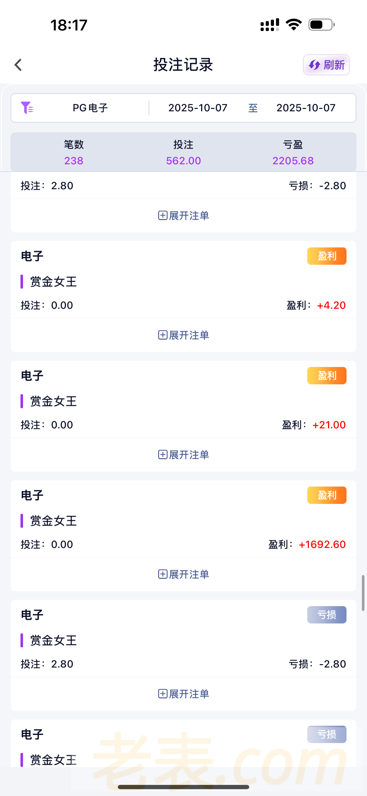The height and width of the screenshot is (796, 367).
Task: Tap the 盈利 badge on +4.20 record
Action: 327,256
